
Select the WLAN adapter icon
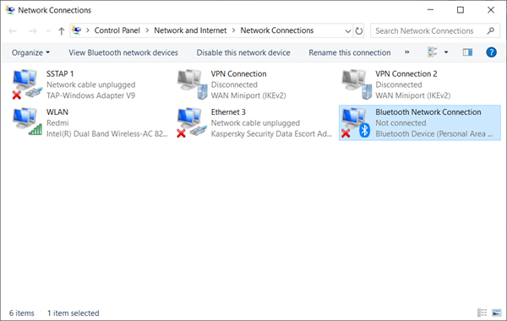(x=27, y=122)
